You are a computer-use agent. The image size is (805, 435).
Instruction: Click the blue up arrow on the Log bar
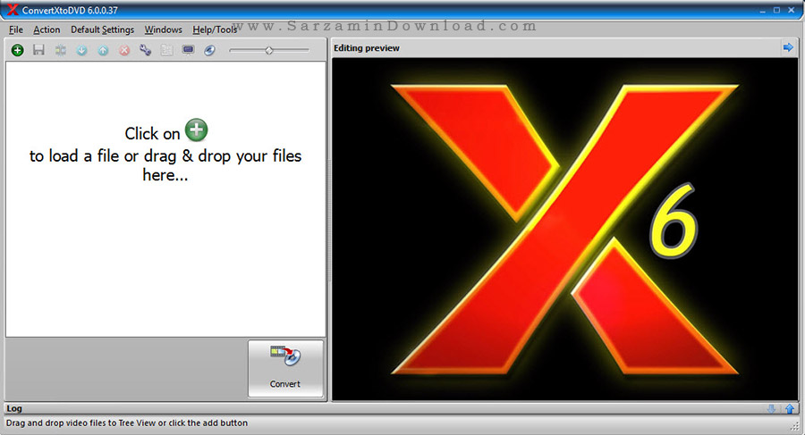pyautogui.click(x=790, y=409)
